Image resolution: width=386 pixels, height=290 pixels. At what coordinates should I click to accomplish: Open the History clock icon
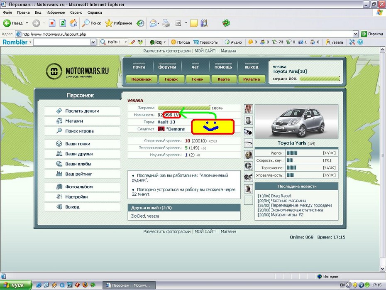pyautogui.click(x=140, y=23)
